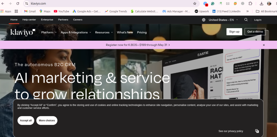Expand the Platform menu
Viewport: 277px width, 137px height.
pos(49,32)
